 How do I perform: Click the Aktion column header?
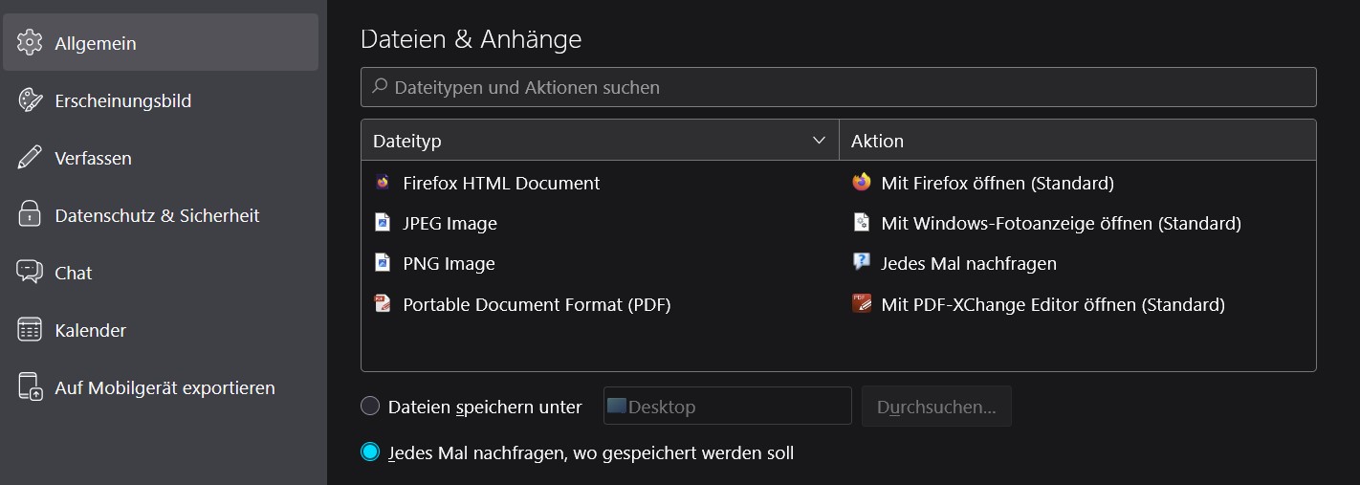[1077, 141]
